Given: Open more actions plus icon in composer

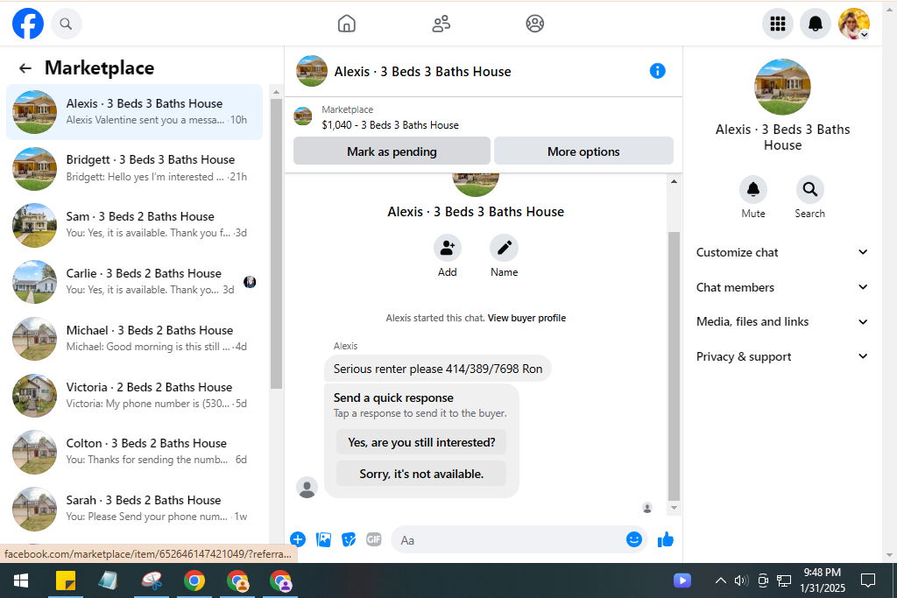Looking at the screenshot, I should coord(298,539).
